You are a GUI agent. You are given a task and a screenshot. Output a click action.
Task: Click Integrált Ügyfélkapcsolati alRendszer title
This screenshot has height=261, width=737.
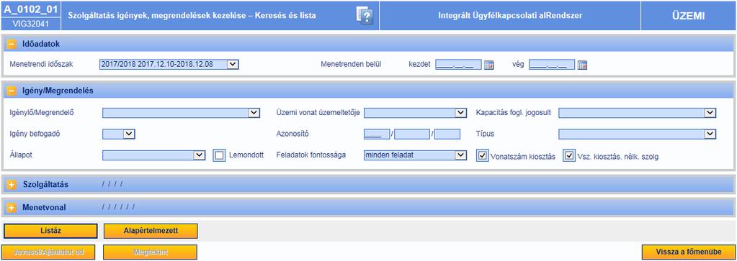[x=510, y=16]
